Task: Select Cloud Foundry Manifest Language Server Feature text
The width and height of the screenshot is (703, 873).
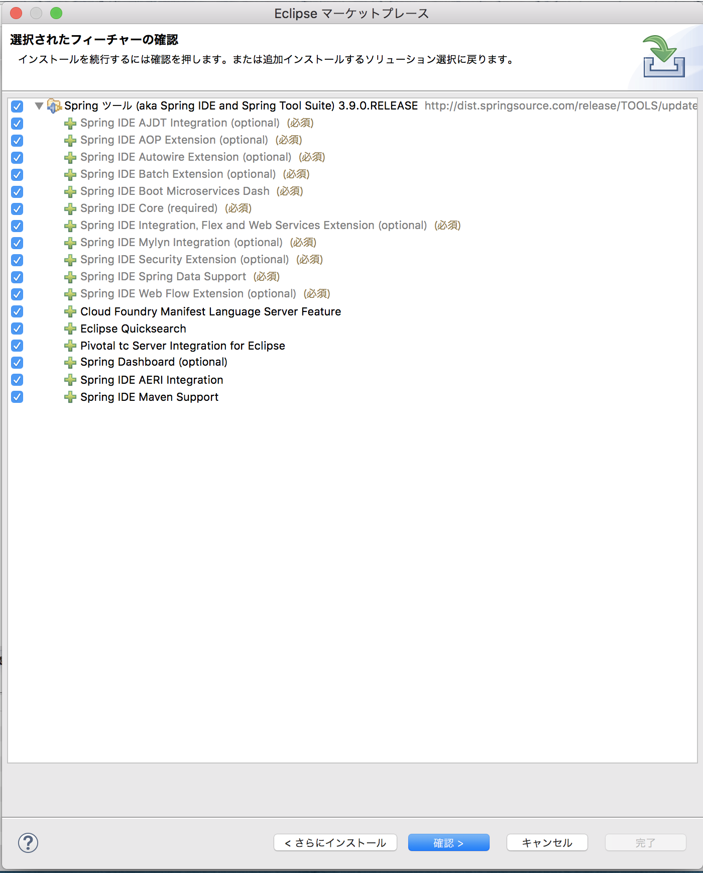Action: click(210, 311)
